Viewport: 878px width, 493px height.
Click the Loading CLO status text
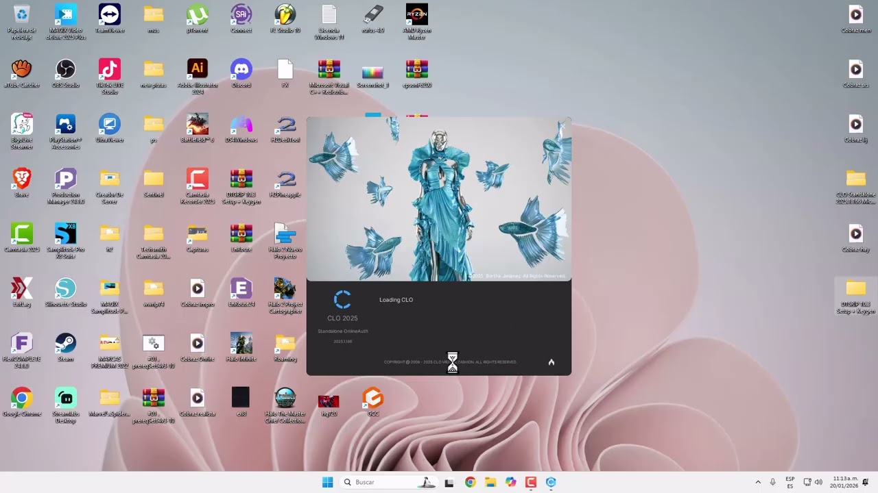tap(396, 300)
